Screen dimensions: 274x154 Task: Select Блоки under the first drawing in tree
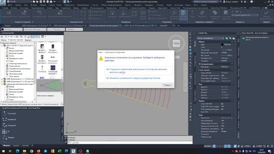tap(12, 48)
